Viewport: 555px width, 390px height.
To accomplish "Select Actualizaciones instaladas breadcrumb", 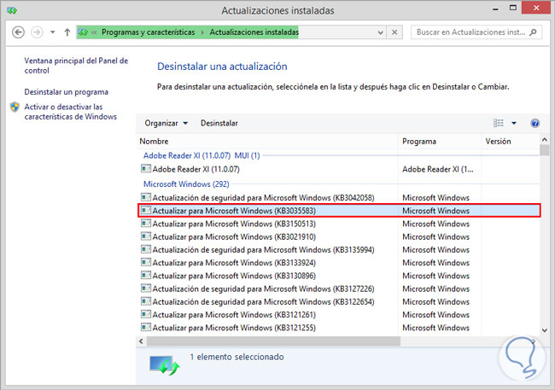I will click(x=254, y=32).
